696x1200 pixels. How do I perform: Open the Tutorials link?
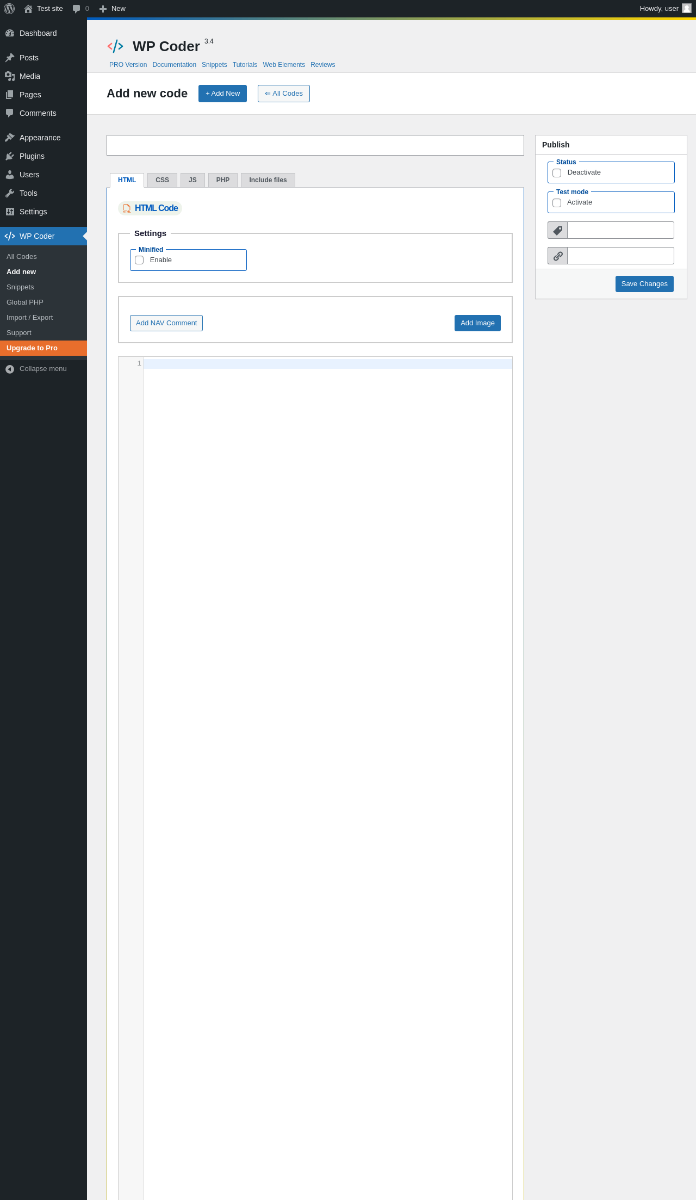coord(245,65)
